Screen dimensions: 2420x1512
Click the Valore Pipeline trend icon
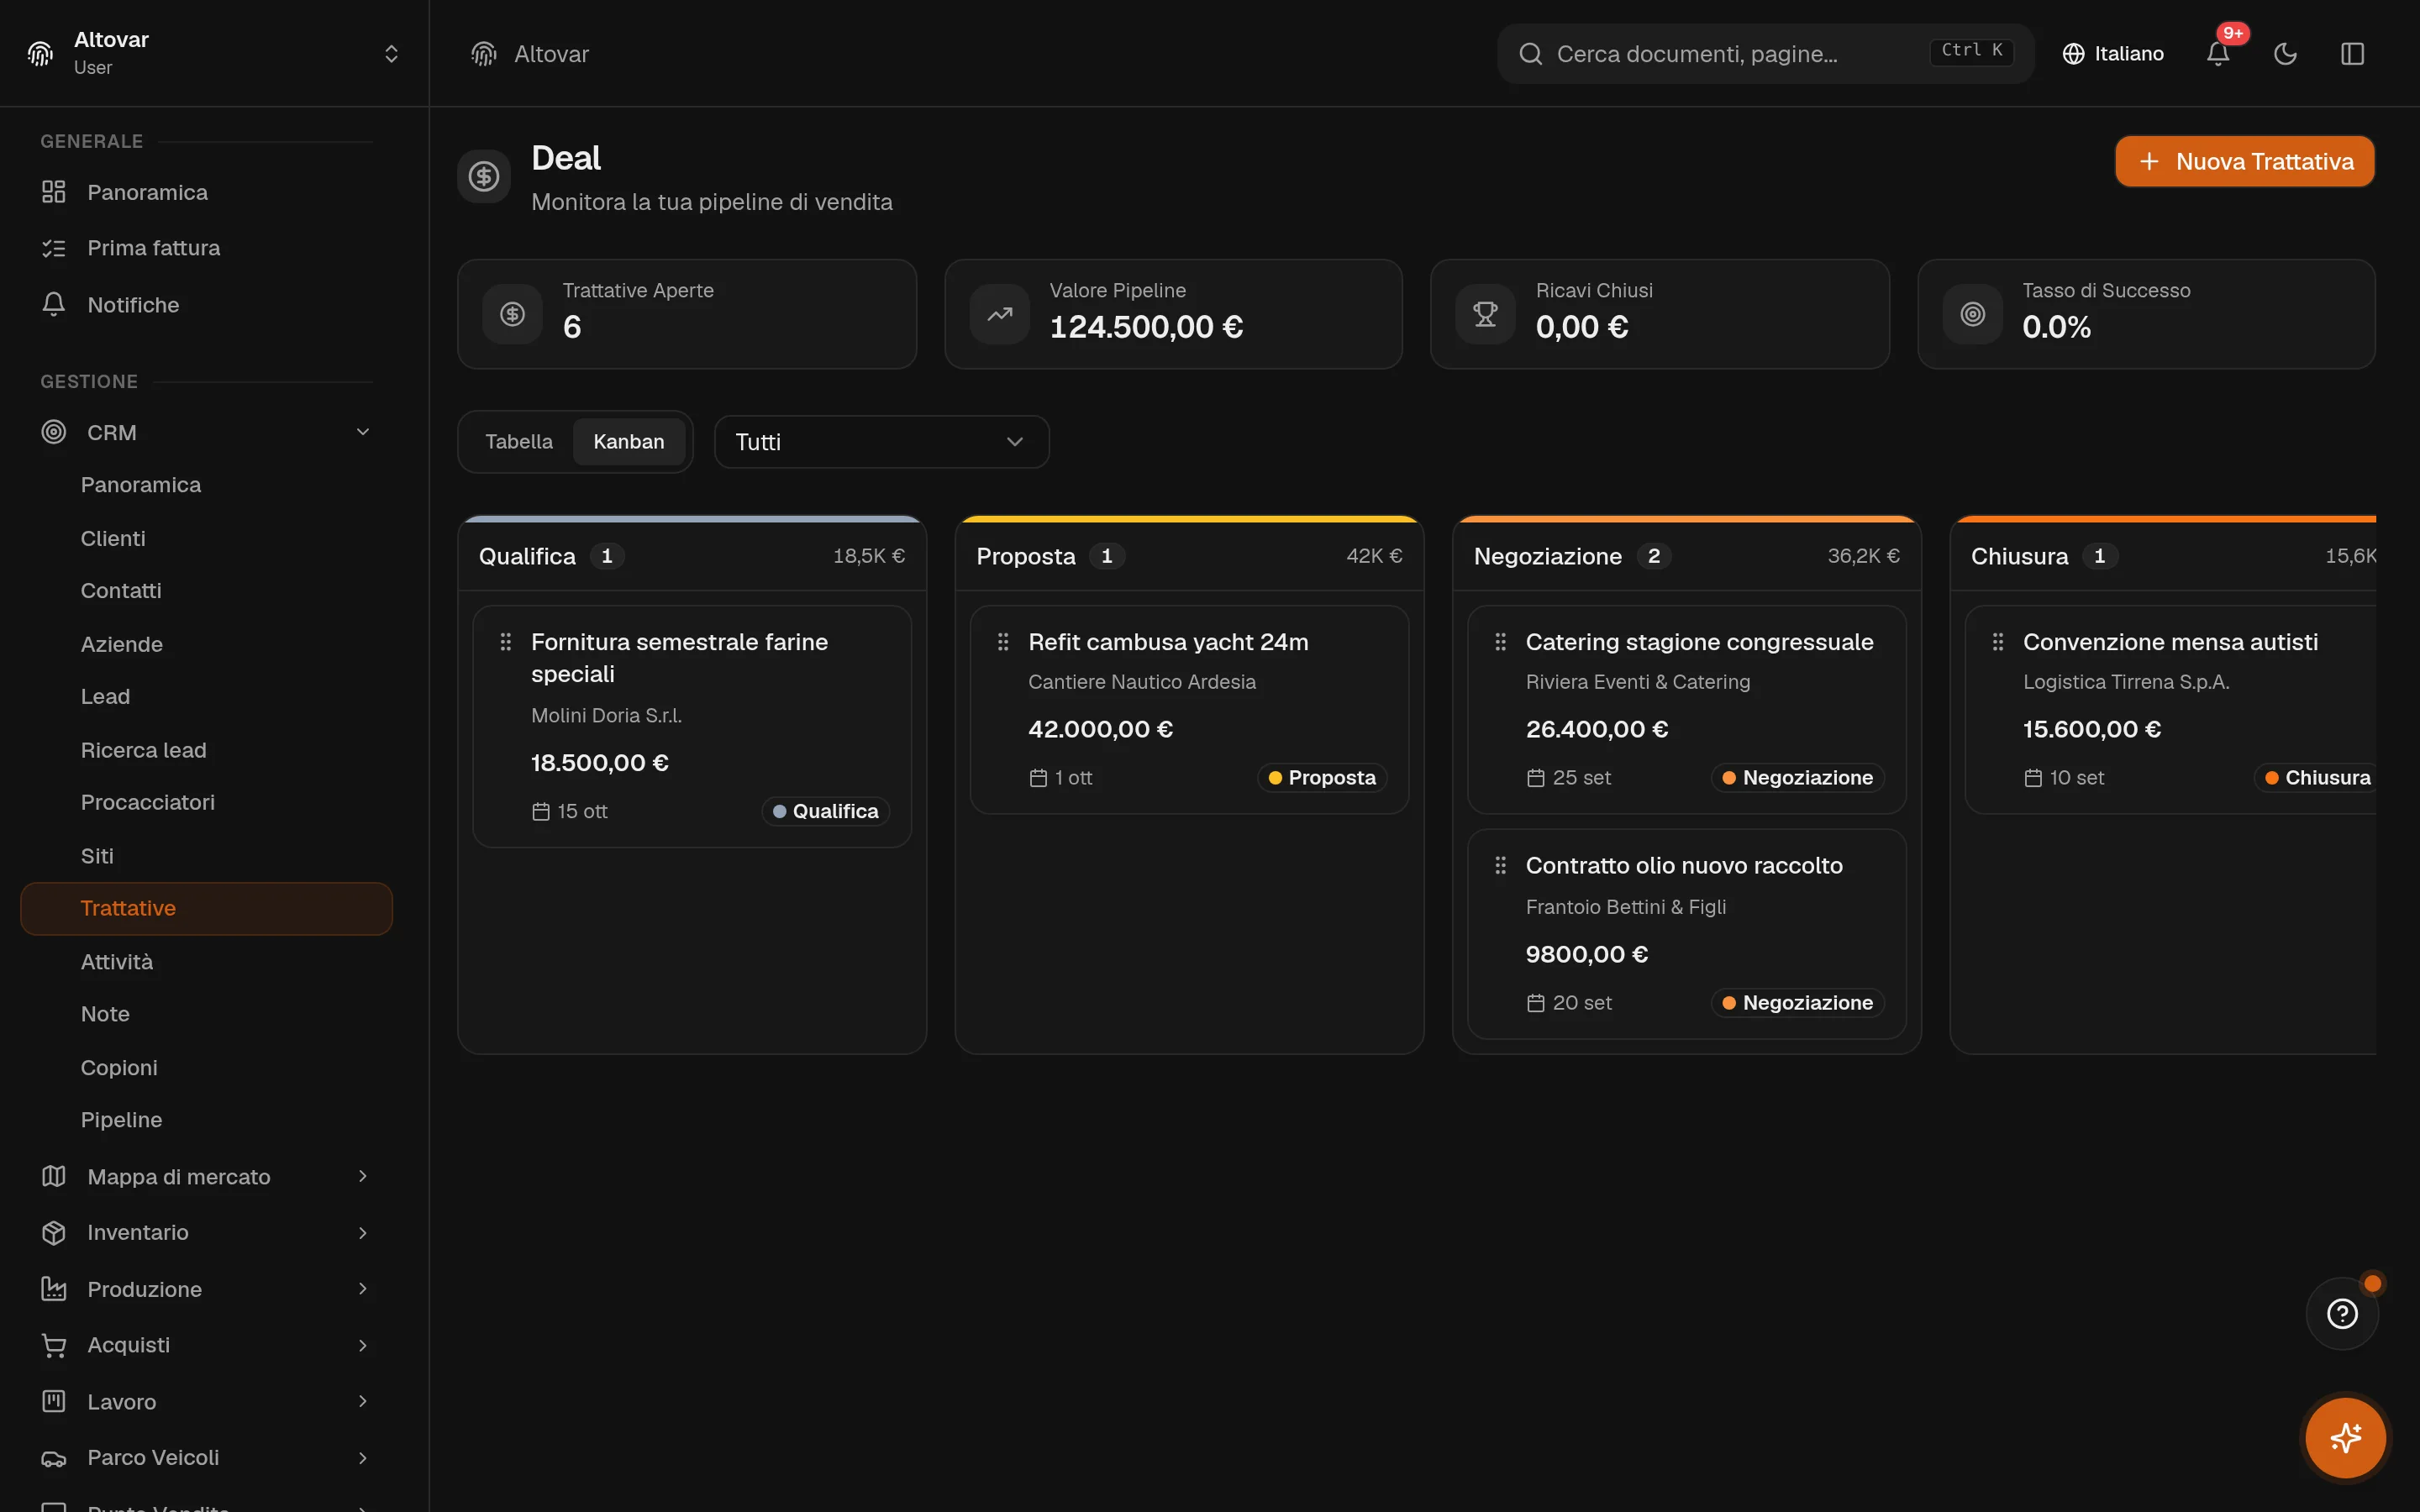(999, 314)
